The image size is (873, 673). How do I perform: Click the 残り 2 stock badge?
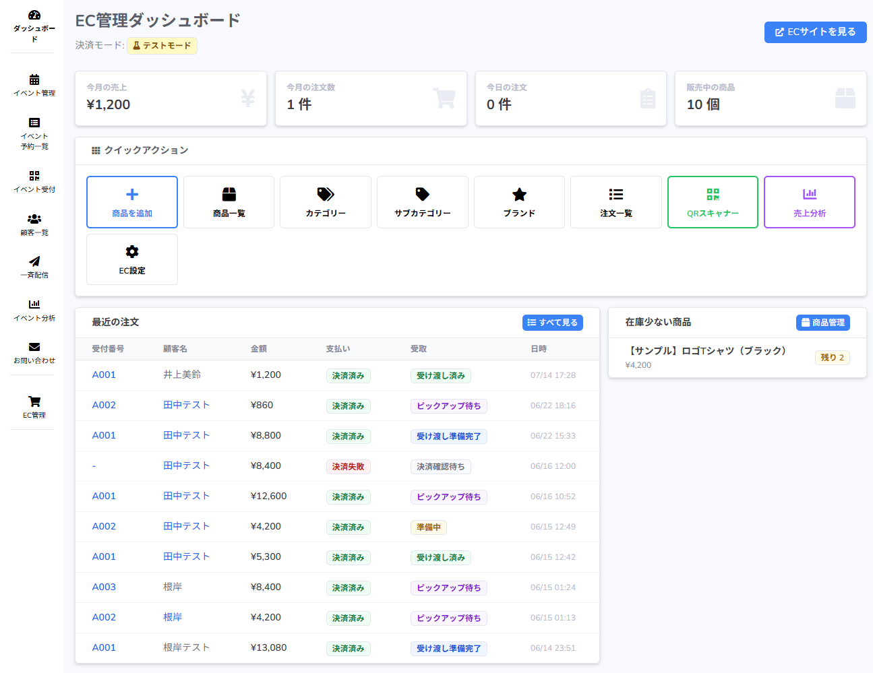pos(833,358)
